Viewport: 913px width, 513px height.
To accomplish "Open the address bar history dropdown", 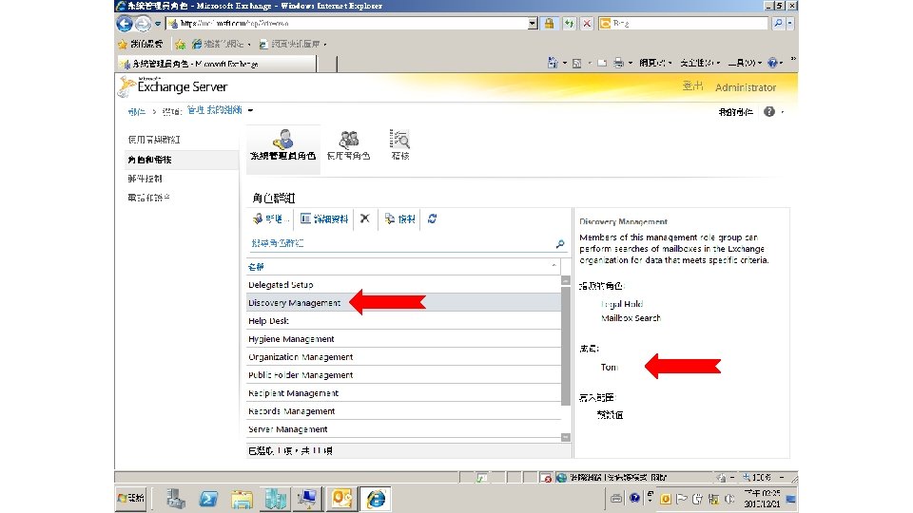I will [x=533, y=23].
